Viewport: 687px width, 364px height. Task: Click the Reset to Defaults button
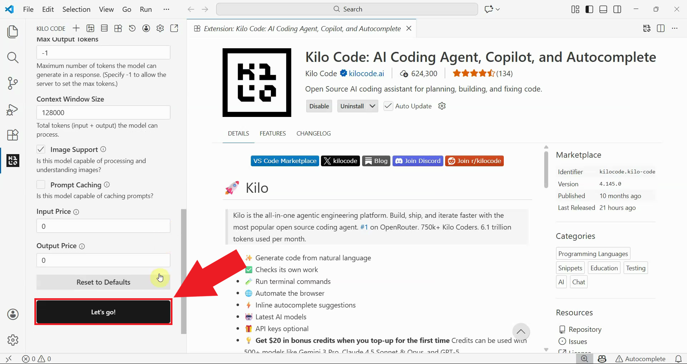[x=103, y=282]
